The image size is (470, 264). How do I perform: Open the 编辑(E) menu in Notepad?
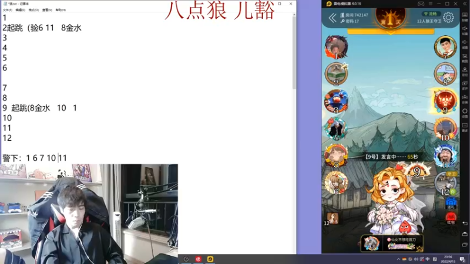click(x=21, y=10)
